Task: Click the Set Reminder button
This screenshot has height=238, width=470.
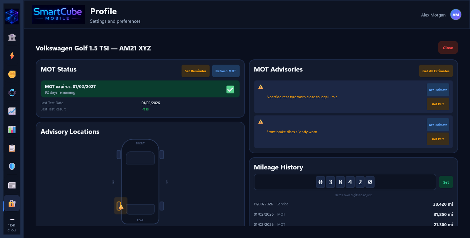Action: pyautogui.click(x=195, y=71)
